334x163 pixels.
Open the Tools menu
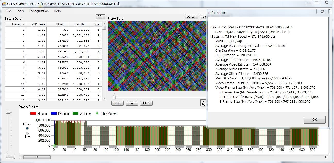click(x=20, y=11)
